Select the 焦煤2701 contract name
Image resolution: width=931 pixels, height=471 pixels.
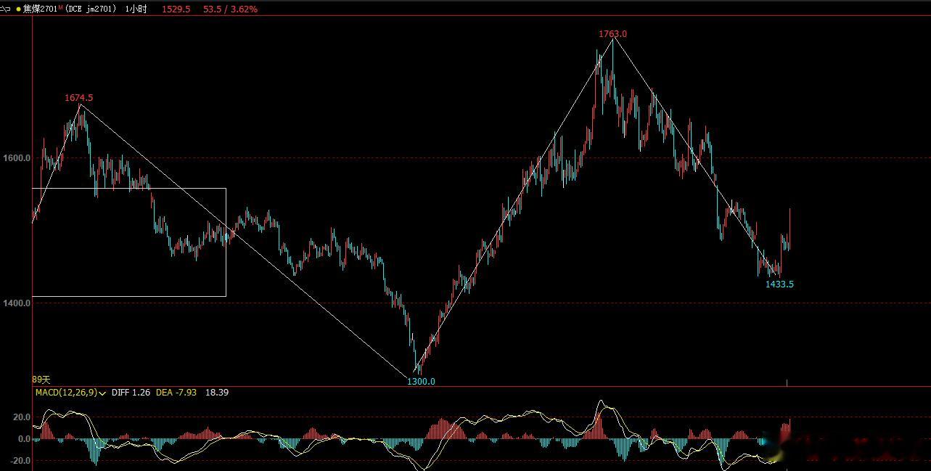point(40,9)
